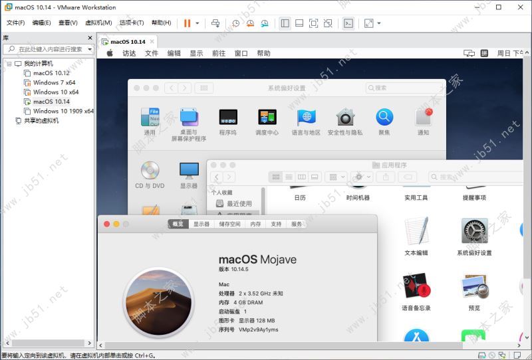Image resolution: width=532 pixels, height=360 pixels.
Task: Click the take snapshot clock icon
Action: pyautogui.click(x=235, y=23)
